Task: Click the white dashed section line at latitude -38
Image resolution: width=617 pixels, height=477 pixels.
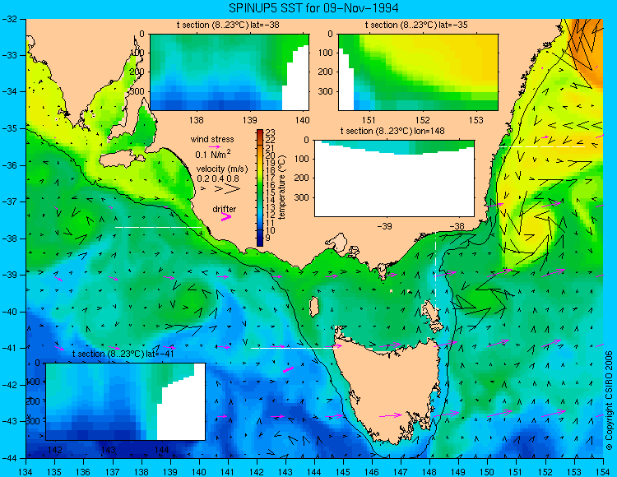Action: tap(158, 227)
